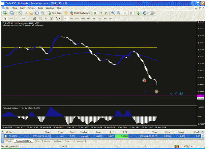Toggle the Navigator star-folder icon
The width and height of the screenshot is (206, 149).
(x=31, y=13)
